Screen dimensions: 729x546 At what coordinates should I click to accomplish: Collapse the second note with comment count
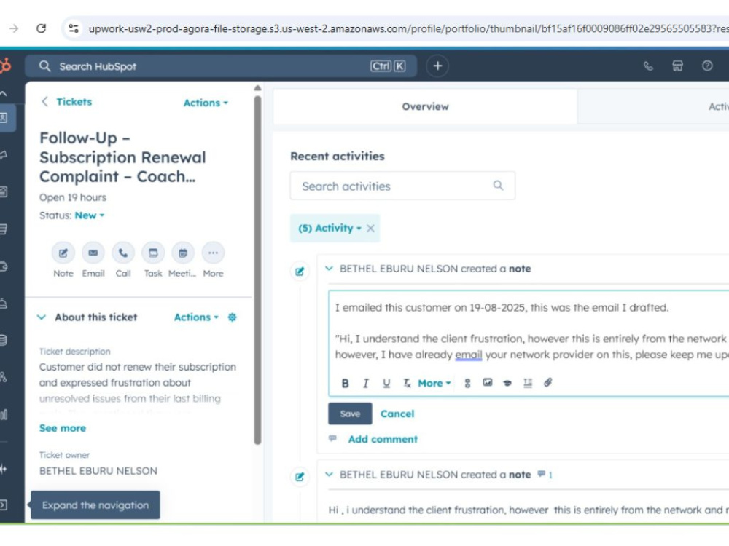pos(330,475)
